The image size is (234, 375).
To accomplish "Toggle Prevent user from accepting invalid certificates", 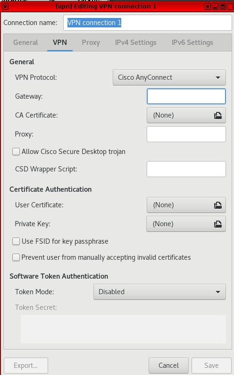I will pos(16,257).
